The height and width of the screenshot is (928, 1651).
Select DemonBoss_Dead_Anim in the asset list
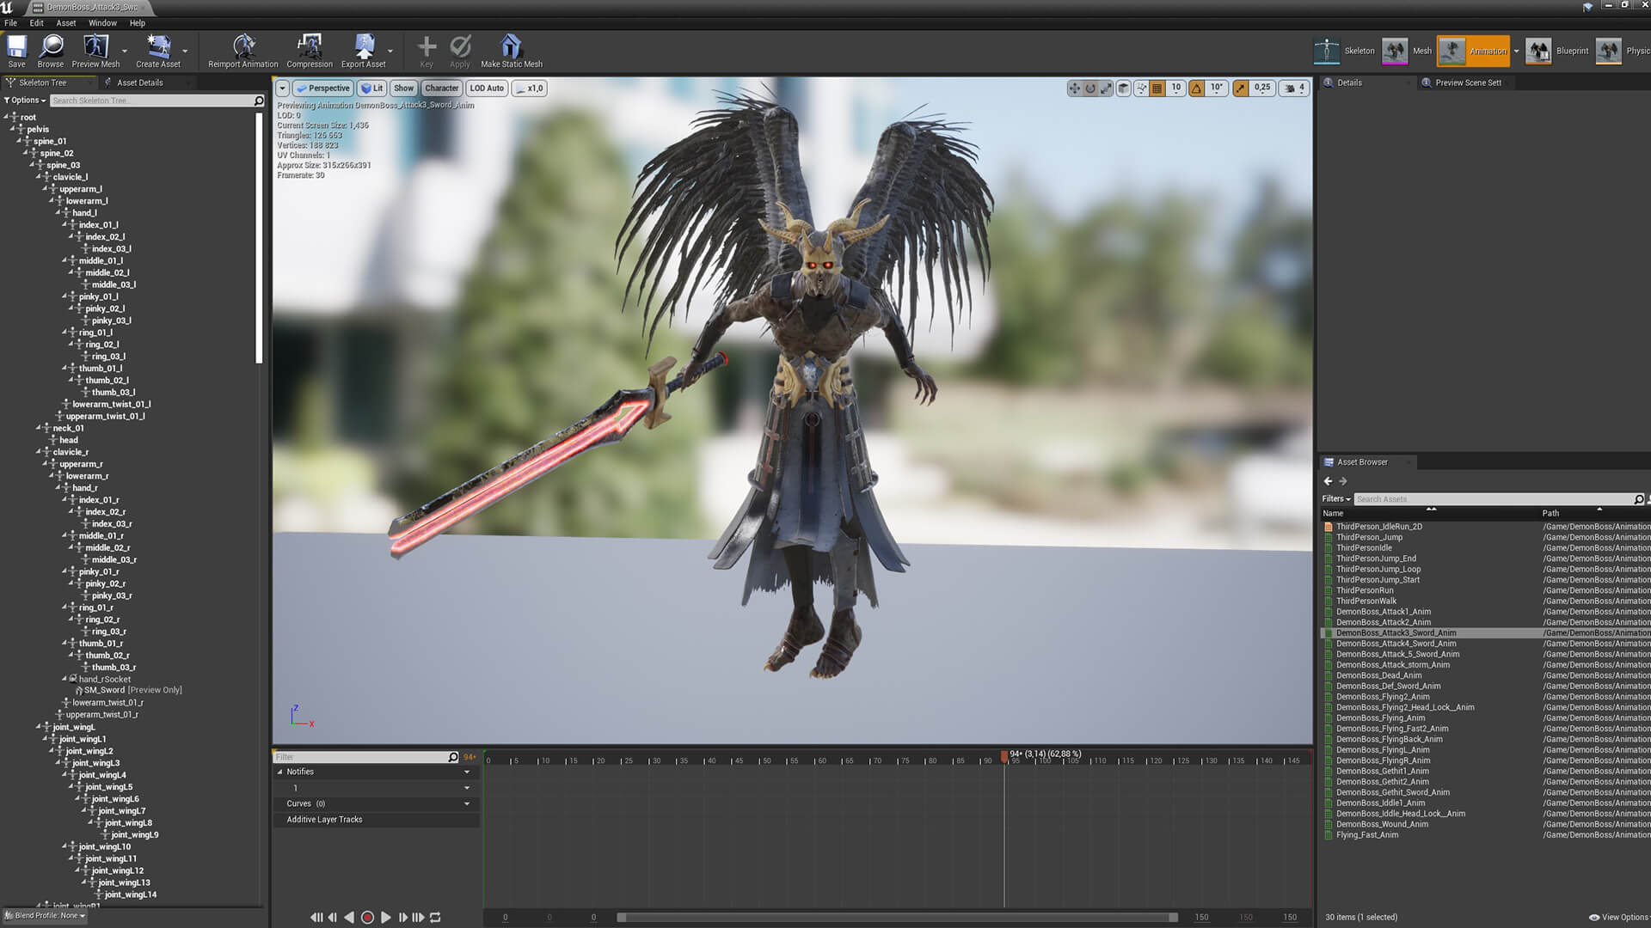pos(1378,675)
